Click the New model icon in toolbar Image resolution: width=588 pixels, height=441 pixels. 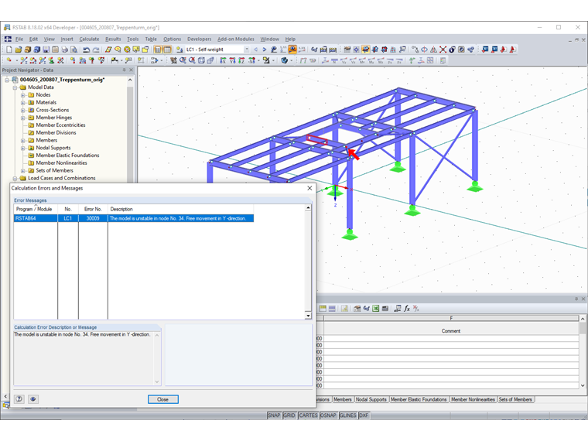pyautogui.click(x=9, y=50)
